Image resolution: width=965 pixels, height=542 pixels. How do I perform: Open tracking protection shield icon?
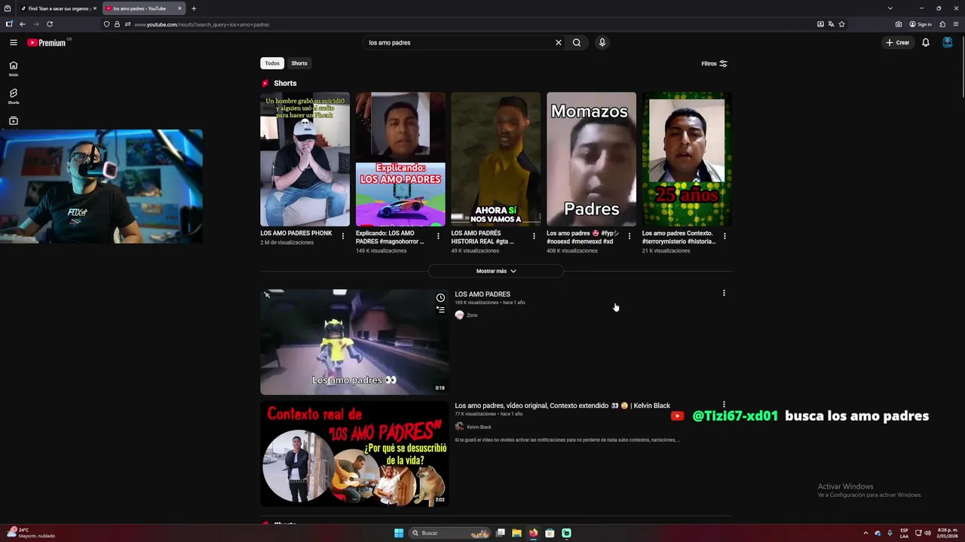106,24
